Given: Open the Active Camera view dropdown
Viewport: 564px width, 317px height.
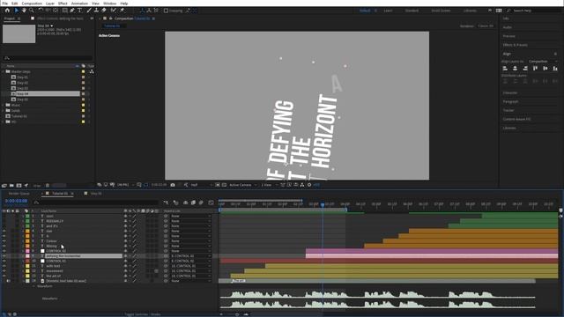Looking at the screenshot, I should (243, 185).
